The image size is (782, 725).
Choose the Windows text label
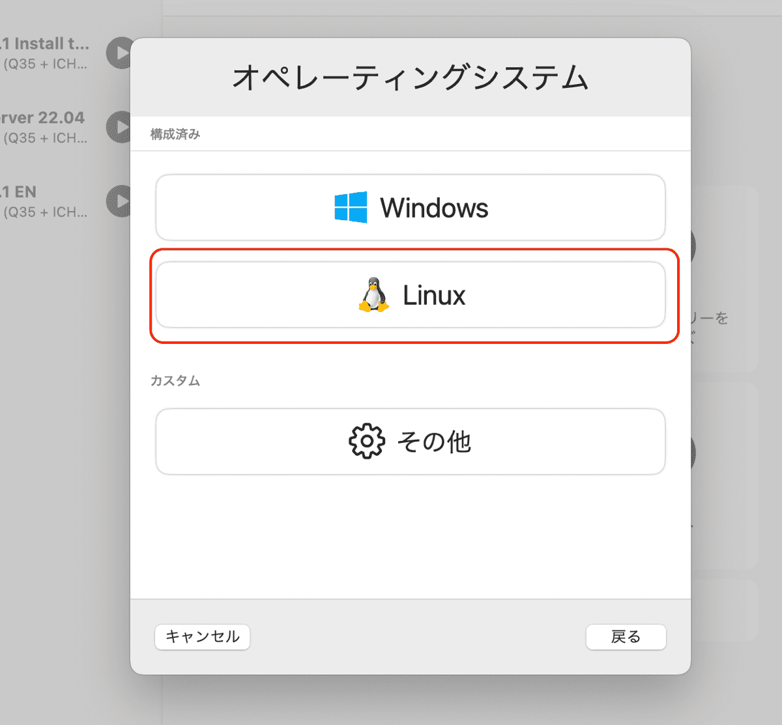pos(434,208)
